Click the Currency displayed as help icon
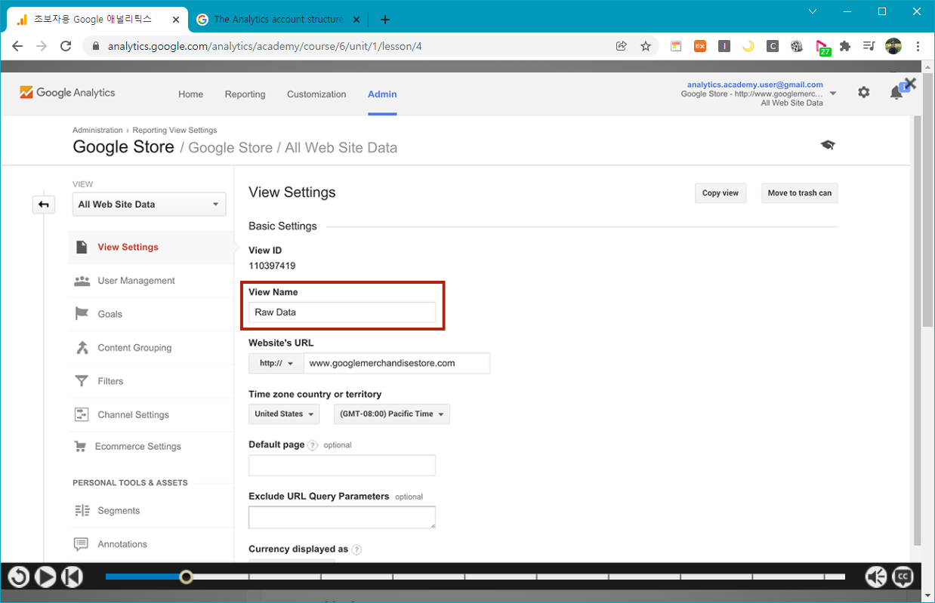Viewport: 935px width, 603px height. click(x=356, y=549)
